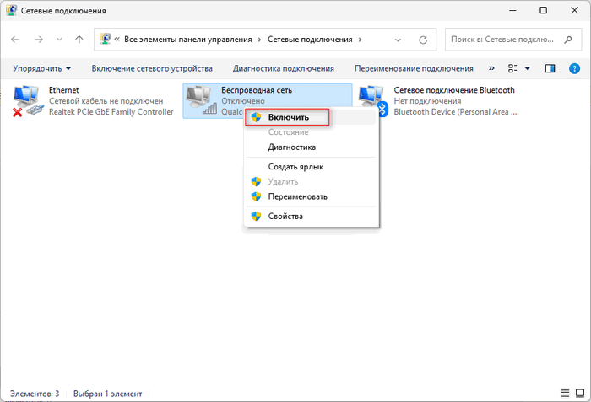The image size is (591, 402).
Task: Show hidden toolbar commands with » chevron
Action: coord(492,68)
